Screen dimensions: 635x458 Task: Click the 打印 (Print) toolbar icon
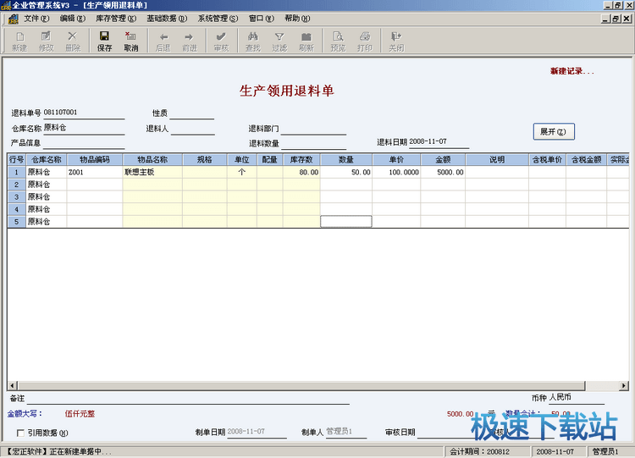click(x=364, y=41)
